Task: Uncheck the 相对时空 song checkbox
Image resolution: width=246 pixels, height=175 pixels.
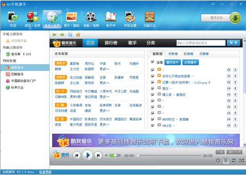Action: 152,119
